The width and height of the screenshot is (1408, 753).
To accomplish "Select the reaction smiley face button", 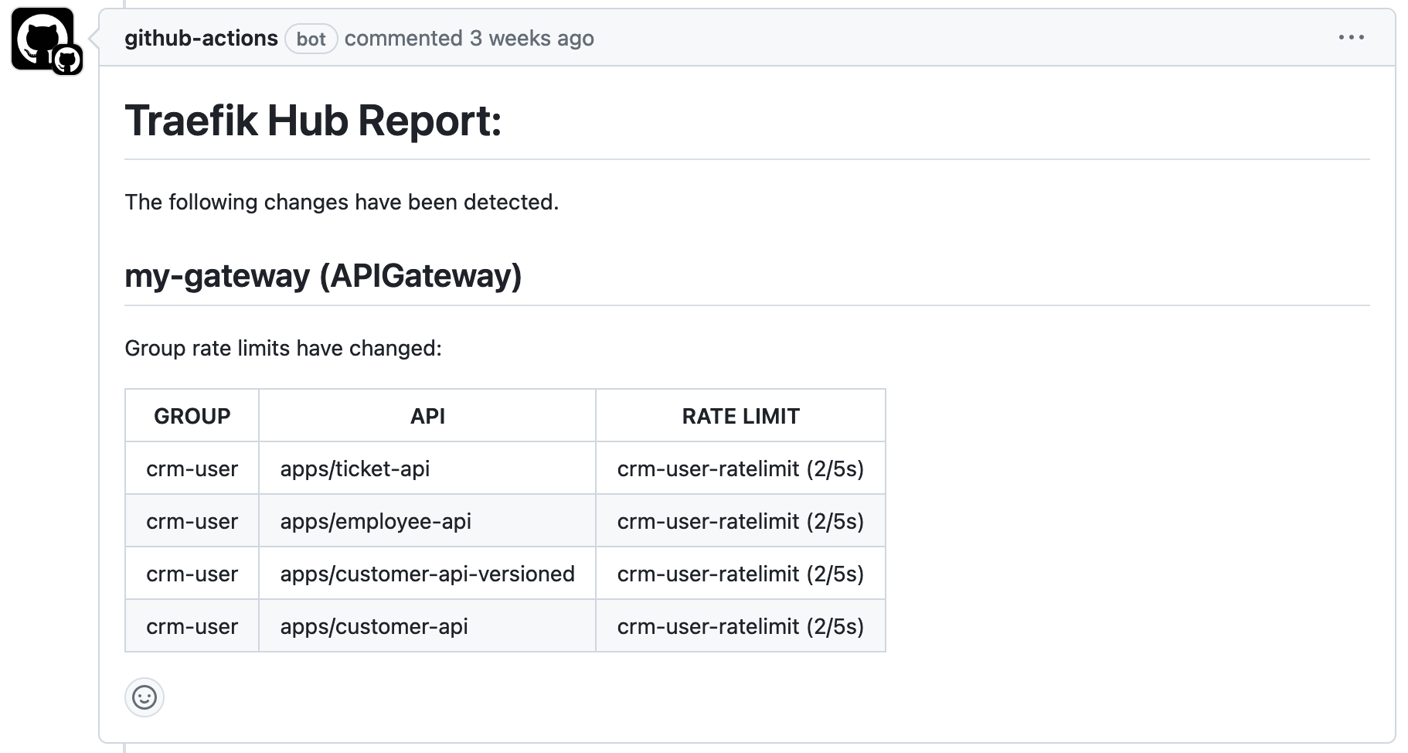I will (x=145, y=698).
